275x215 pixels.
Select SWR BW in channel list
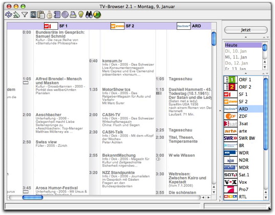coord(243,138)
